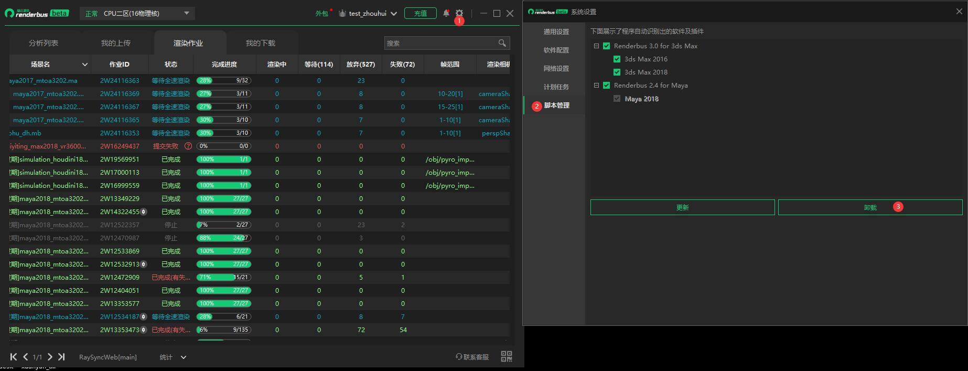Click the failure help question-mark icon
Viewport: 968px width, 371px height.
pos(188,146)
